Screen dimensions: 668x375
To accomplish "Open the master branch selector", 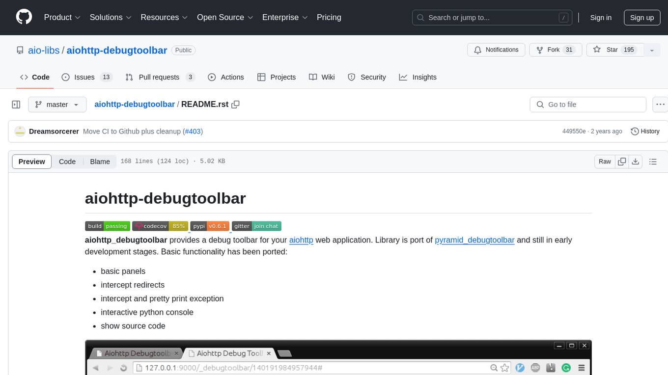I will (57, 105).
